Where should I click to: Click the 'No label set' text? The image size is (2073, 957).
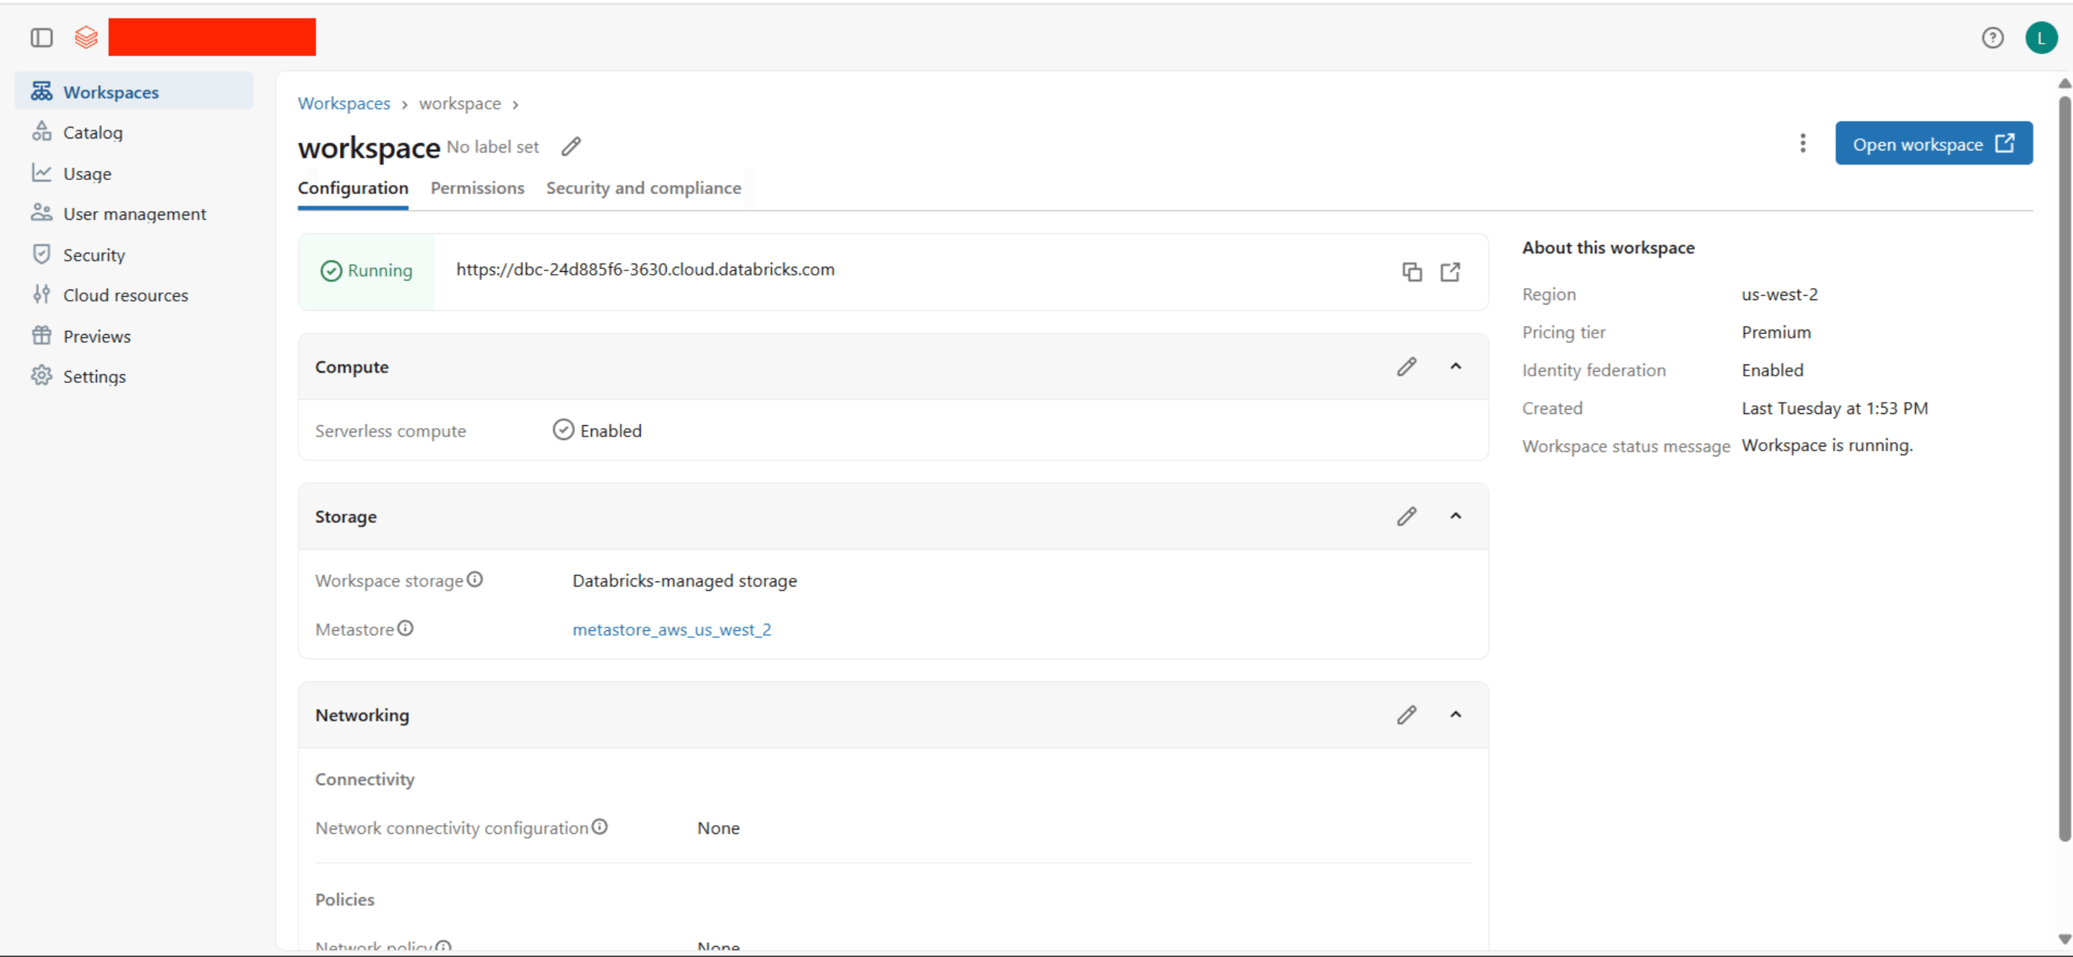[x=493, y=147]
